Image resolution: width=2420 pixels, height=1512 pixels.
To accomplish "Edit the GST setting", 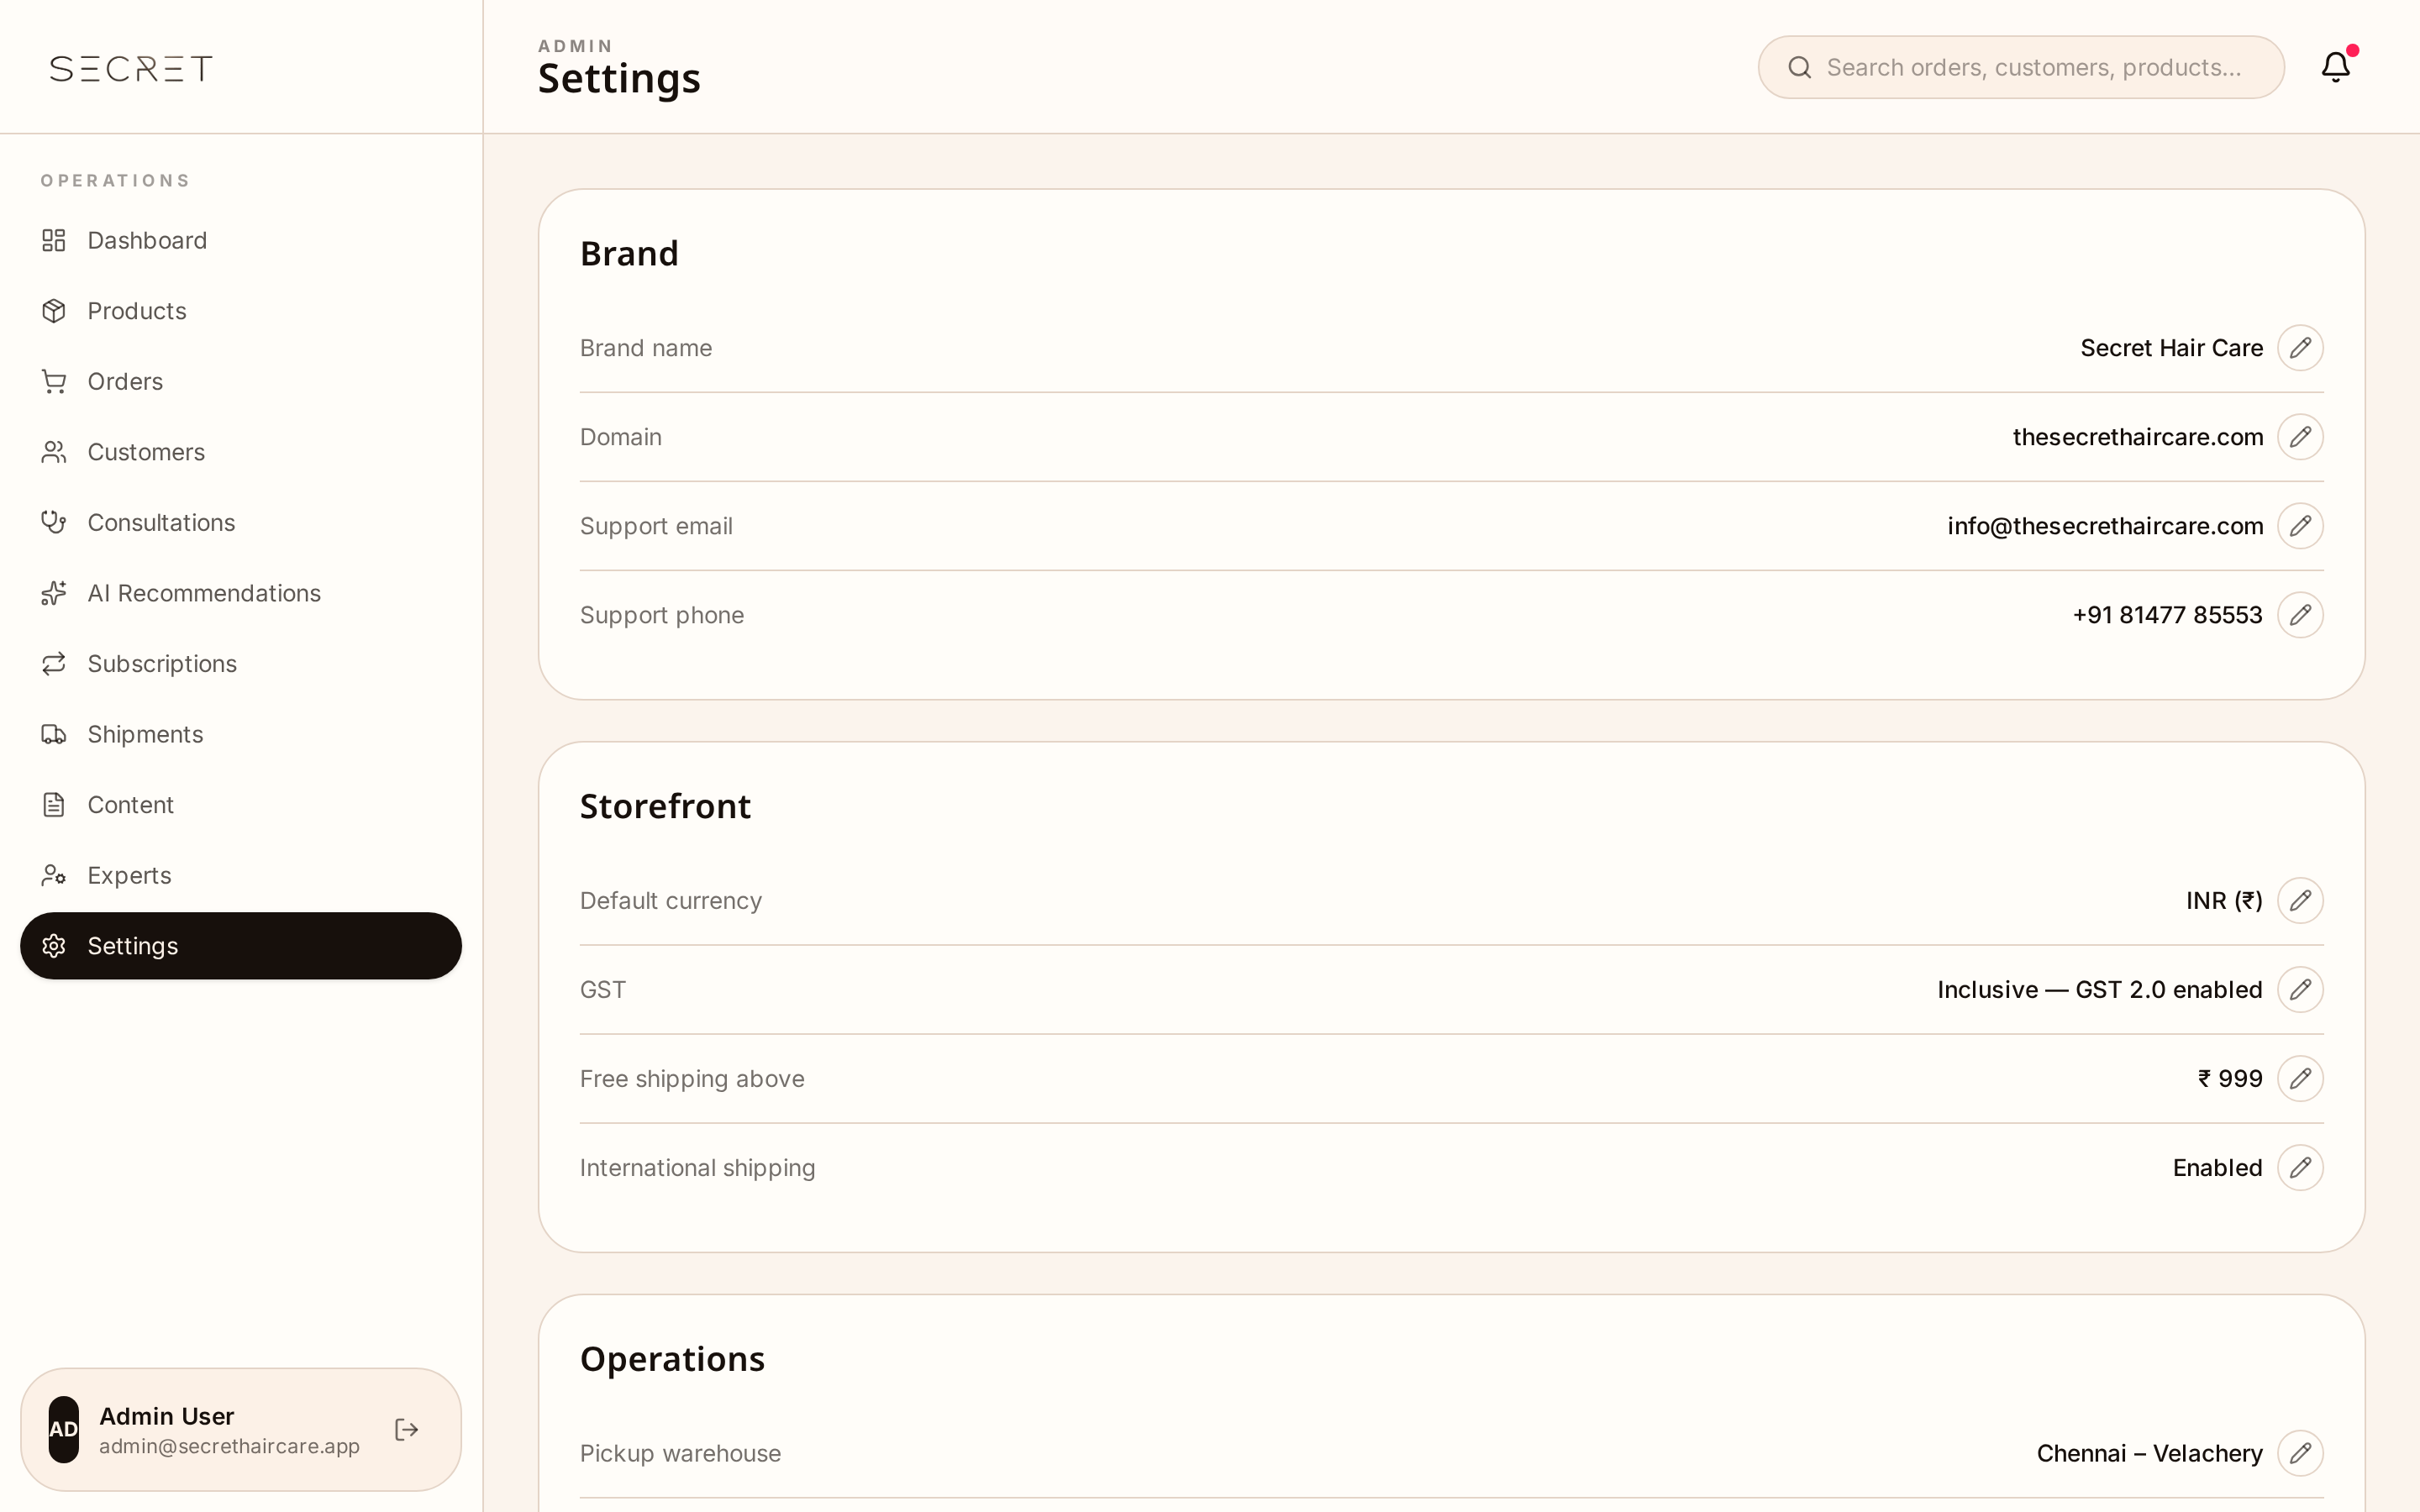I will tap(2300, 990).
